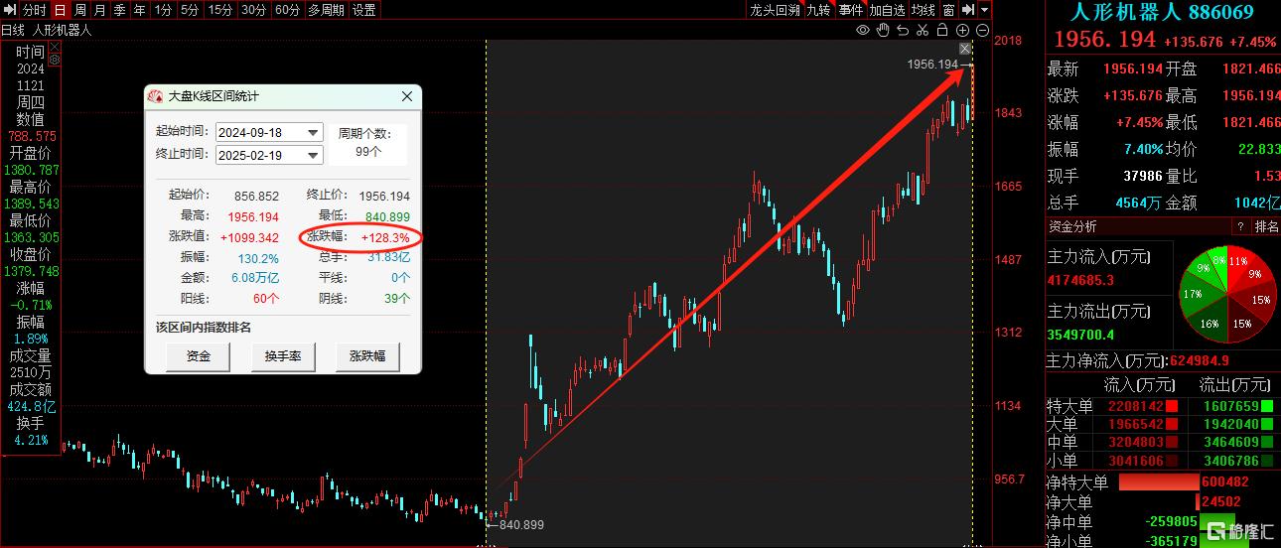The image size is (1281, 548).
Task: Zoom out with the minus circle icon
Action: coord(982,31)
